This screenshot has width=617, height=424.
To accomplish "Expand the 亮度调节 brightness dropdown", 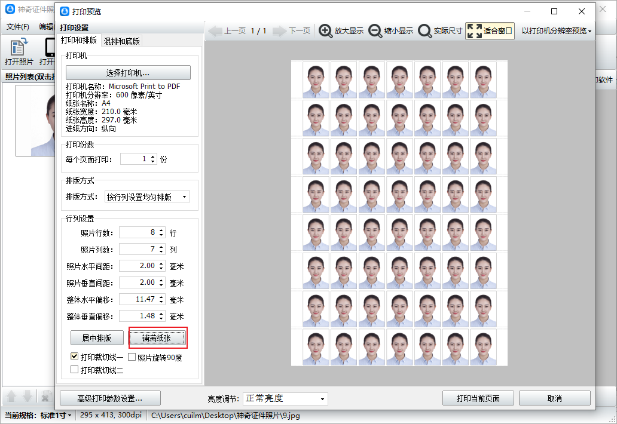I will [284, 398].
